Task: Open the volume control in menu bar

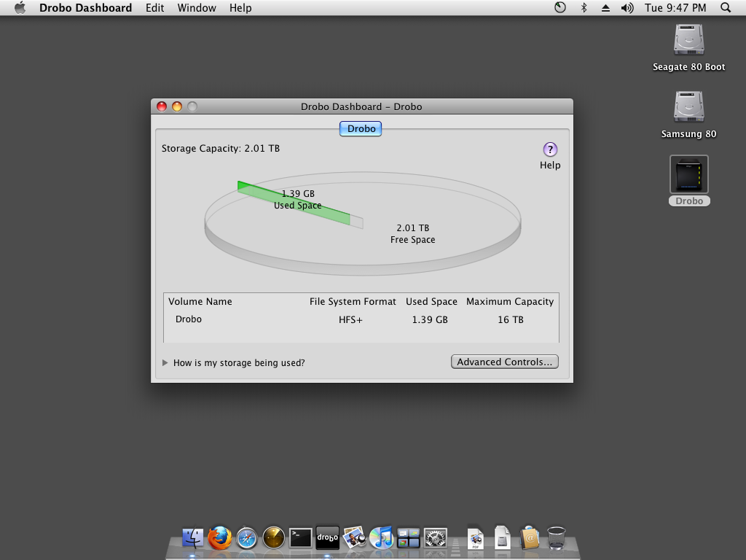Action: tap(627, 7)
